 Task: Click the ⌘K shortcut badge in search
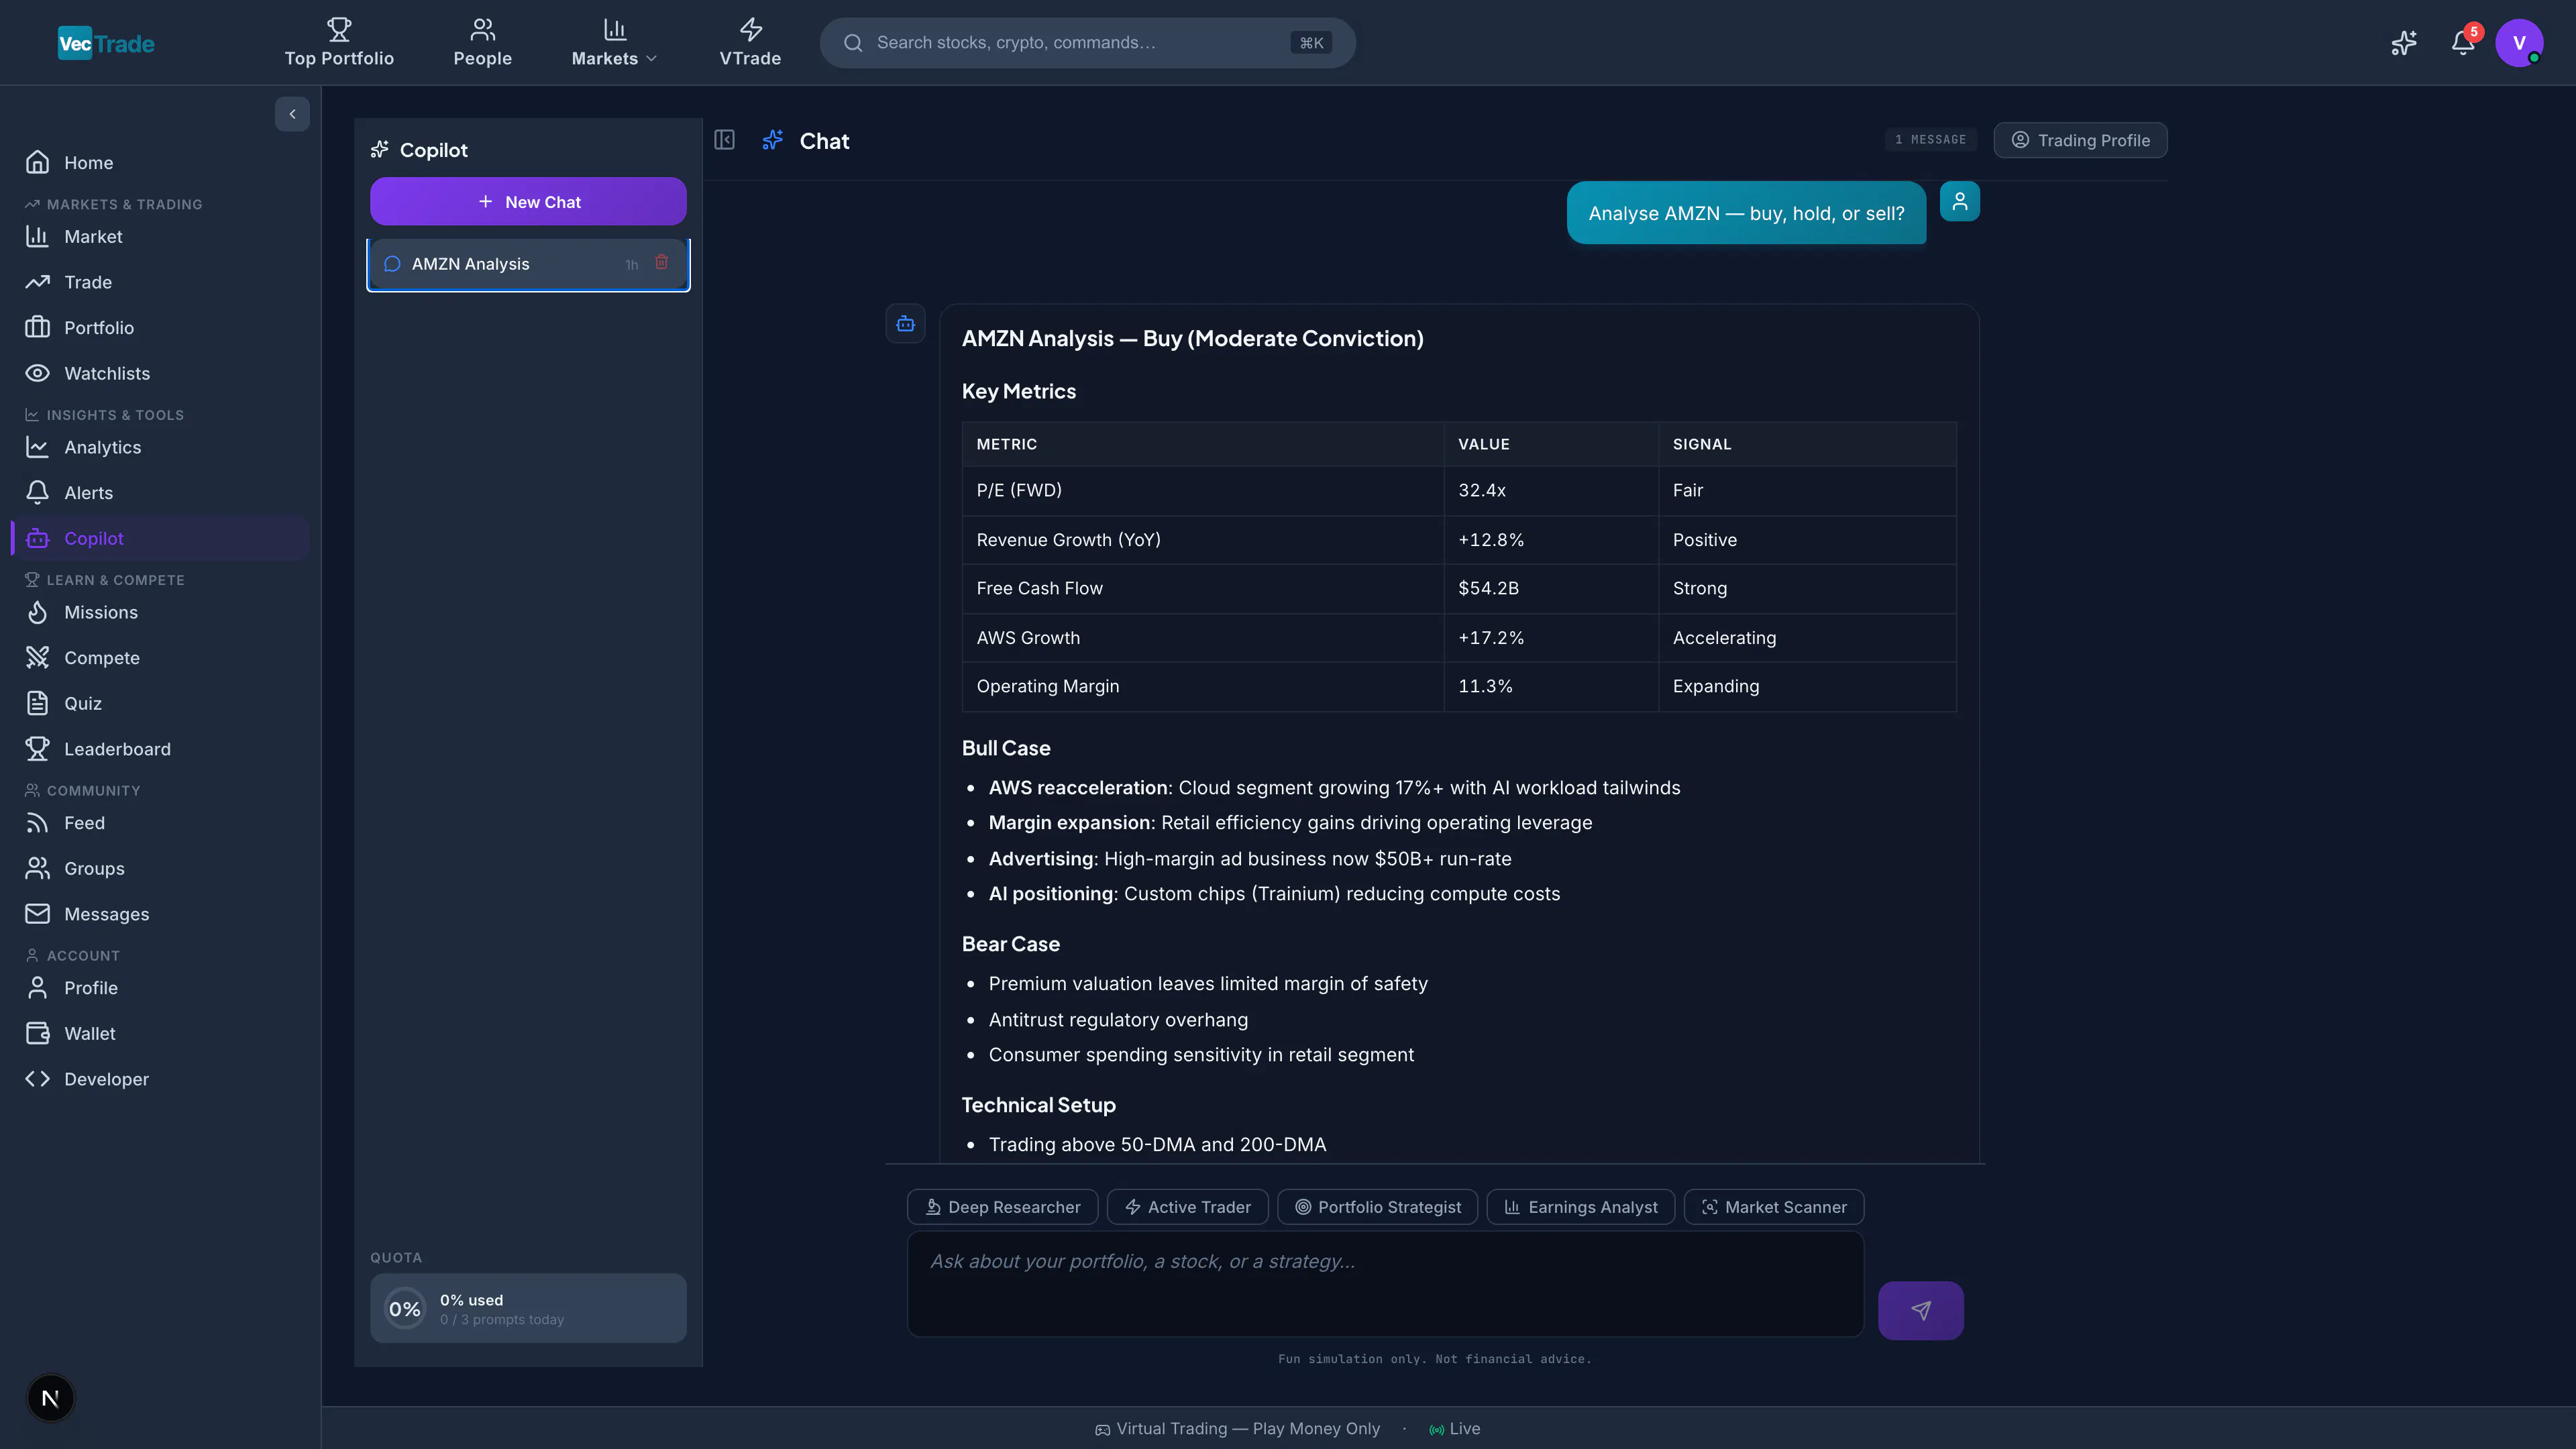tap(1311, 43)
